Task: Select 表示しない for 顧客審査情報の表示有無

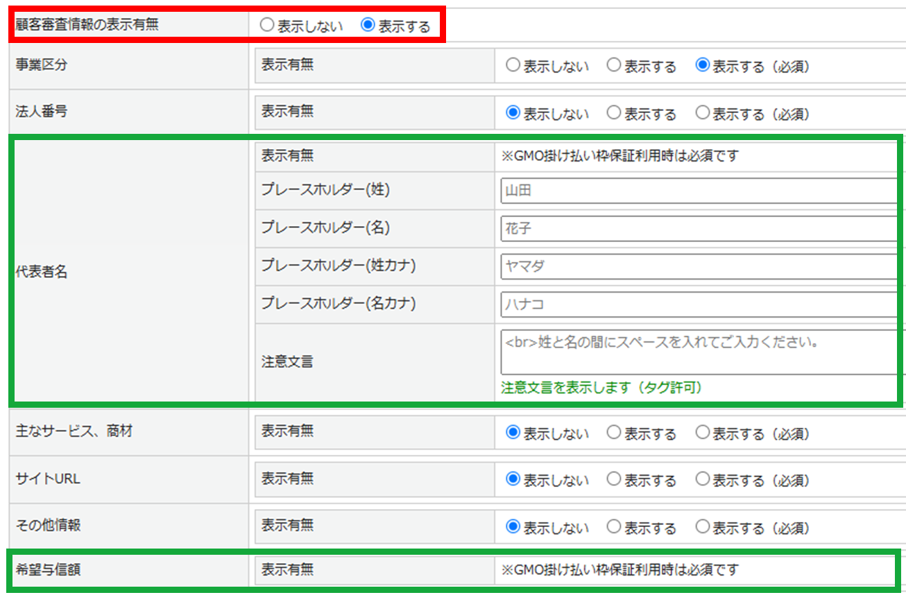Action: [267, 26]
